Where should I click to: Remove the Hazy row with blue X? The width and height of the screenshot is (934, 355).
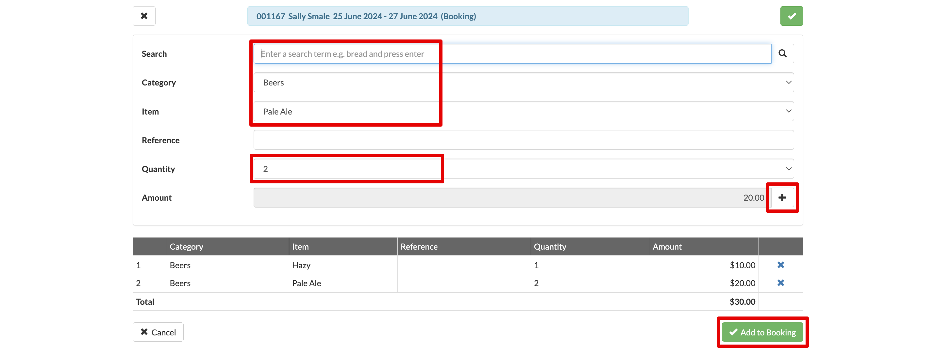point(780,265)
